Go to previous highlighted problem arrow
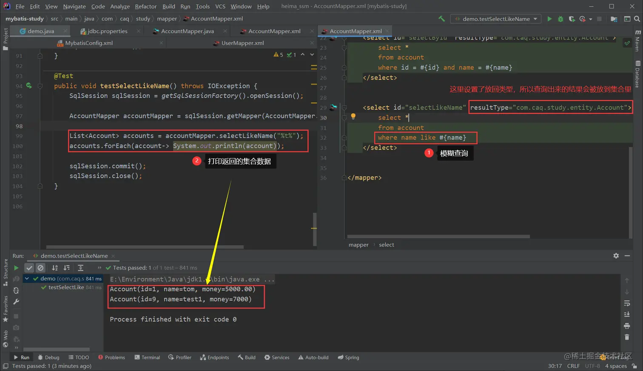 tap(303, 54)
